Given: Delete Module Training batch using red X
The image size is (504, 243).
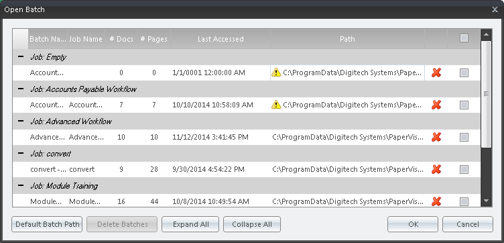Looking at the screenshot, I should [x=436, y=201].
